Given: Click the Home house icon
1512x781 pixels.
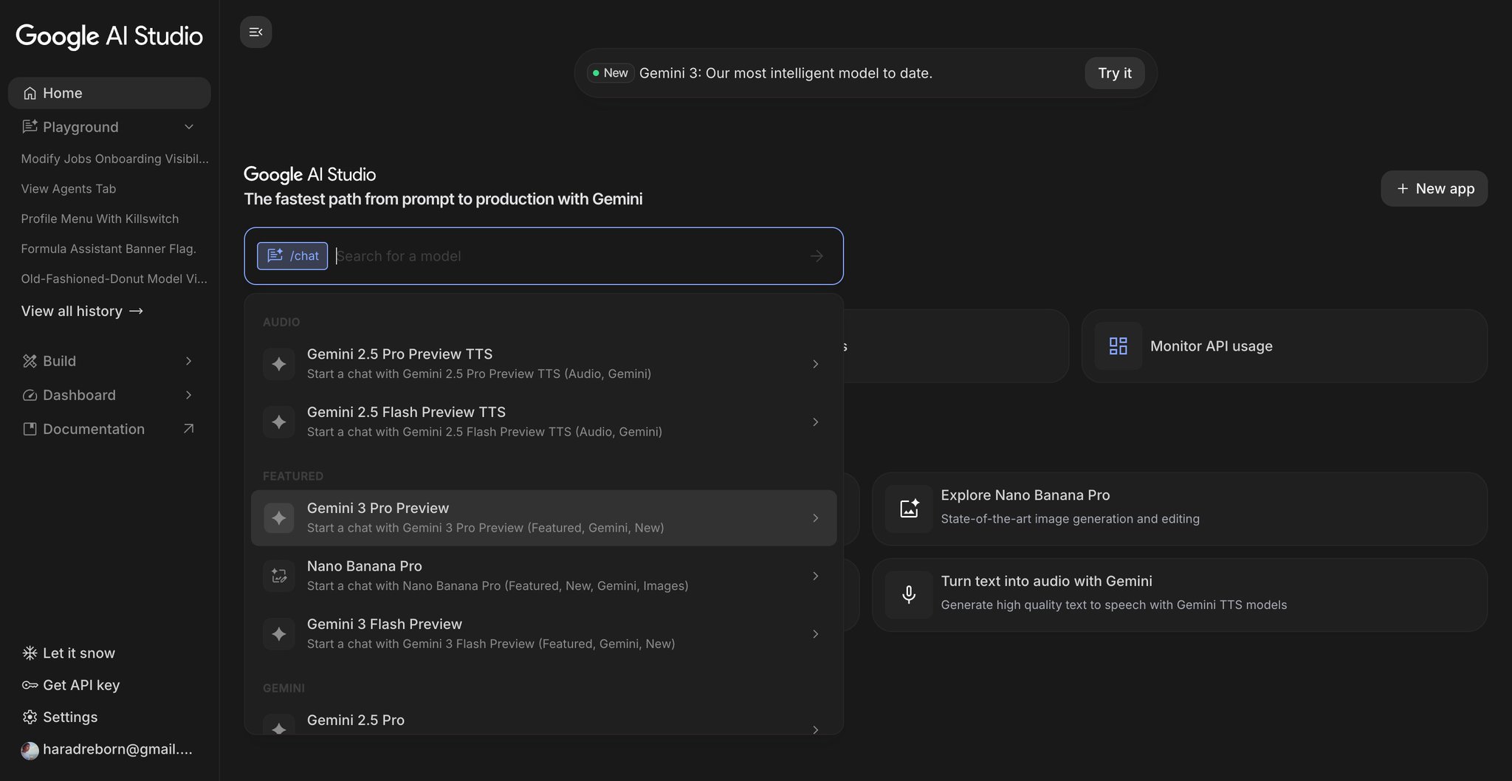Looking at the screenshot, I should click(30, 93).
